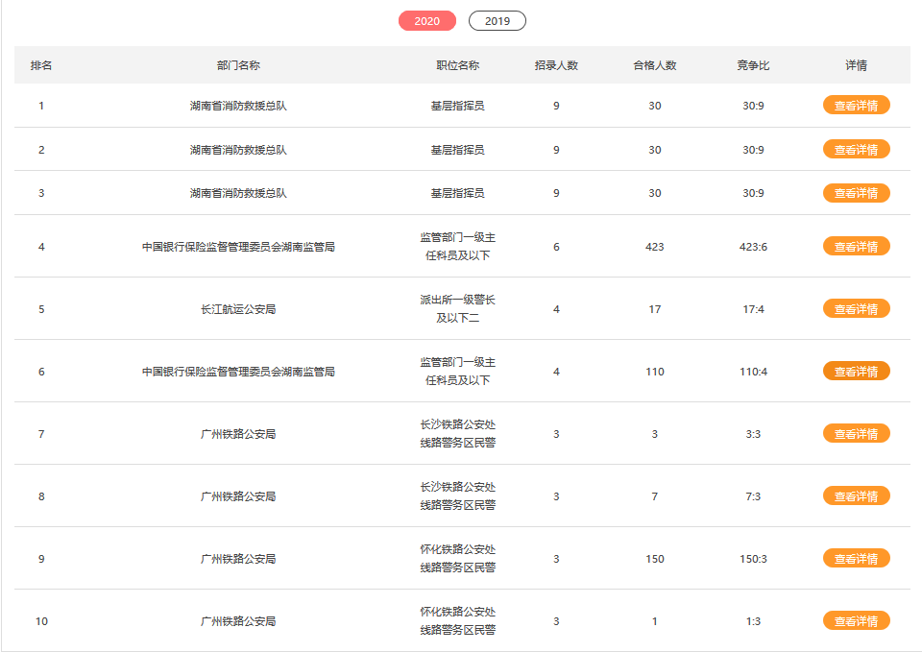View details for rank 10, ratio 1:3
Screen dimensions: 922x652
[856, 620]
